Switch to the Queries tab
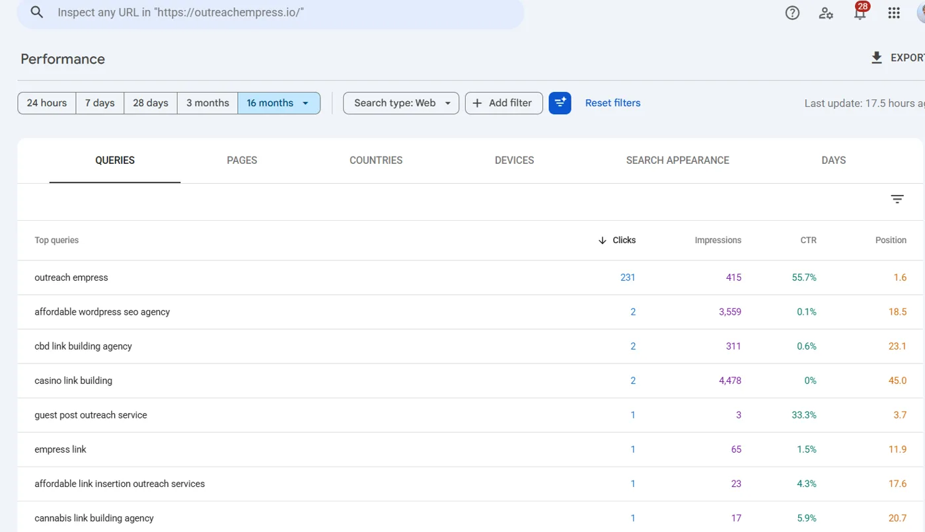 (x=115, y=161)
